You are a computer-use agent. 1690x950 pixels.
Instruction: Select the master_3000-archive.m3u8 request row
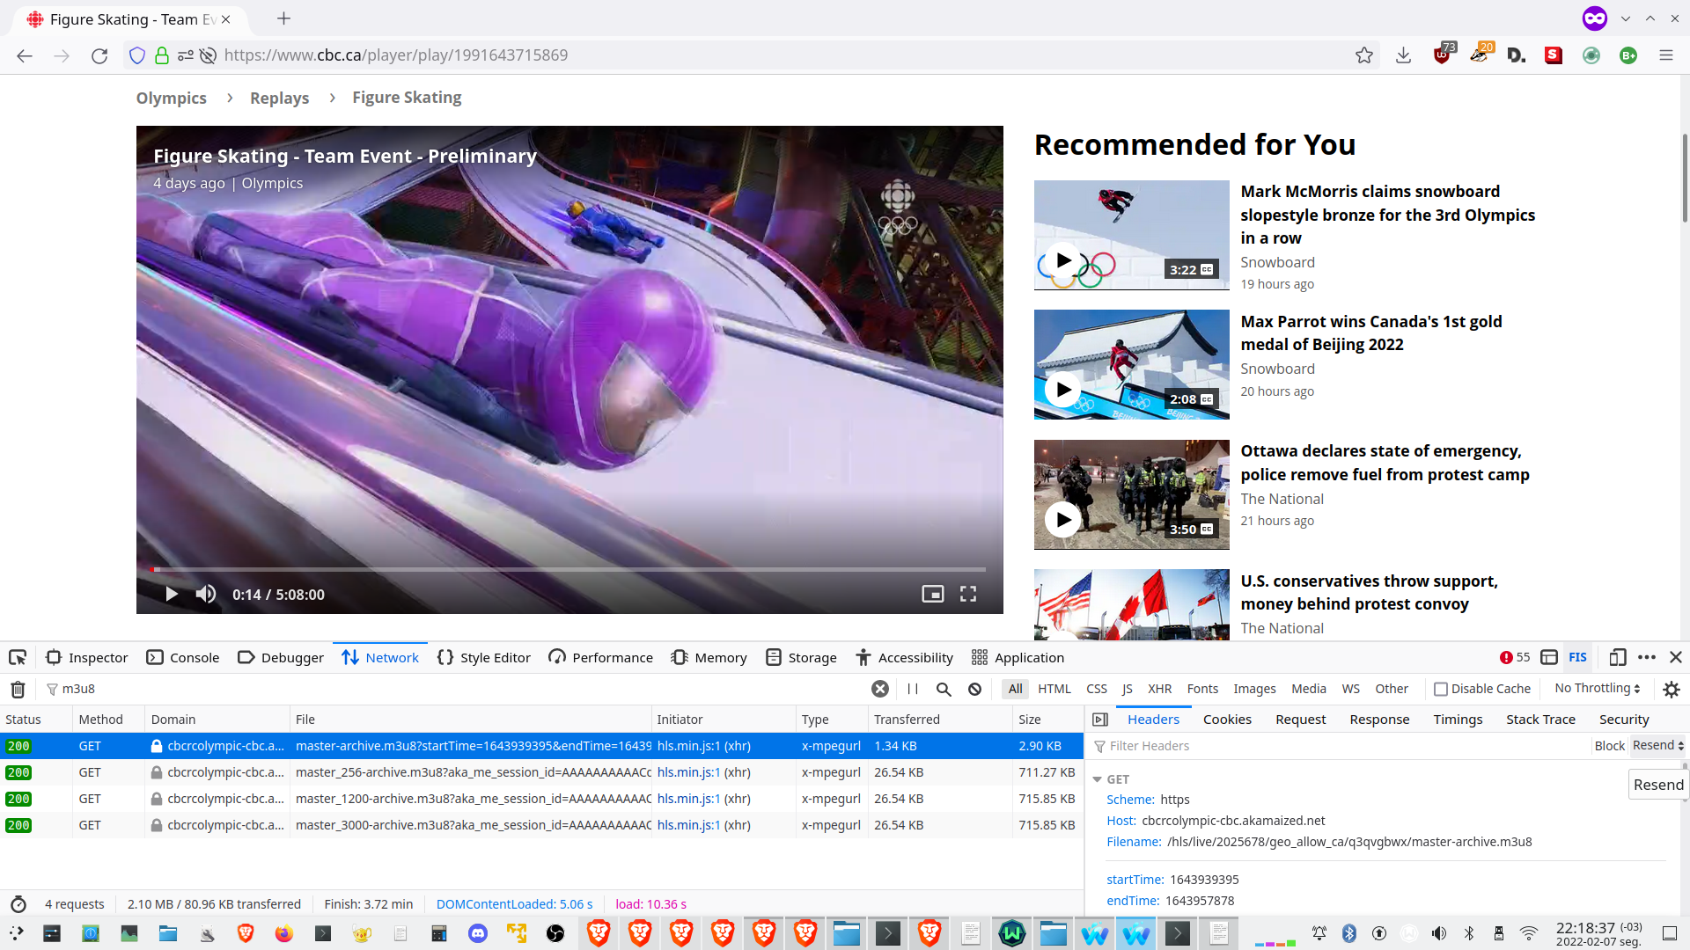click(x=541, y=826)
